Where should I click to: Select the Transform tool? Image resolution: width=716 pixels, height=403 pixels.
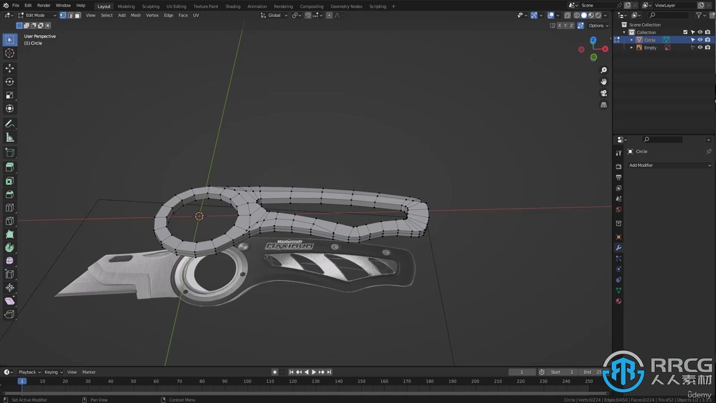[x=10, y=109]
